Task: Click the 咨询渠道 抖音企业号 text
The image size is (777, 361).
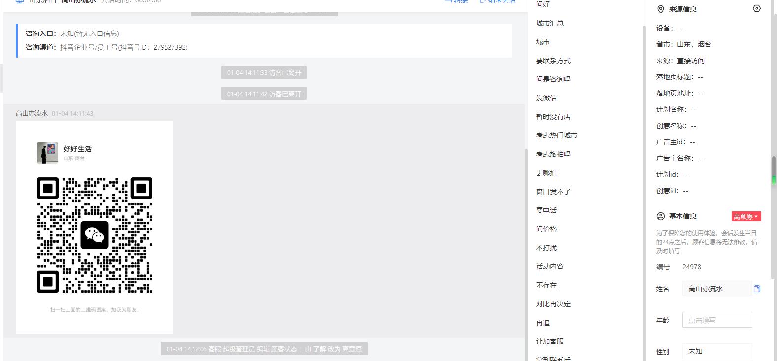Action: [x=124, y=47]
